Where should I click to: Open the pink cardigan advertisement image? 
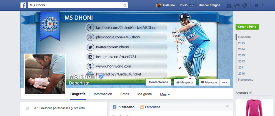click(x=254, y=108)
